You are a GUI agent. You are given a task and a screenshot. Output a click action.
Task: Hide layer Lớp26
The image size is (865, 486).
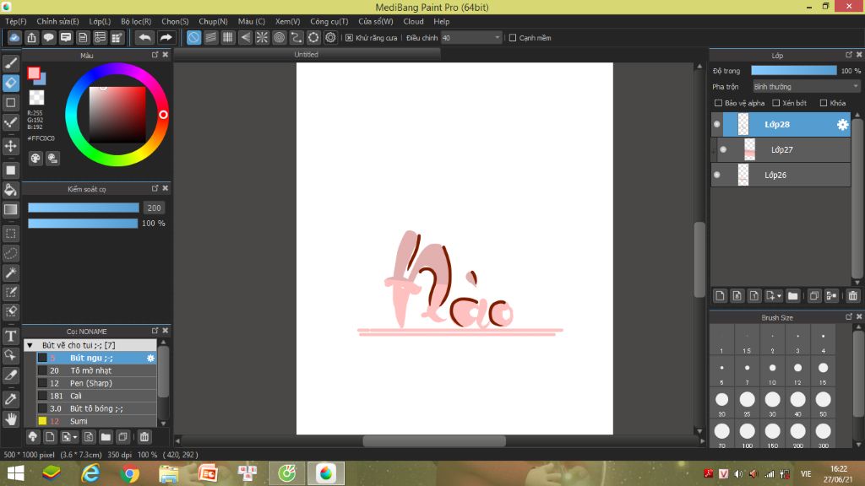[716, 175]
